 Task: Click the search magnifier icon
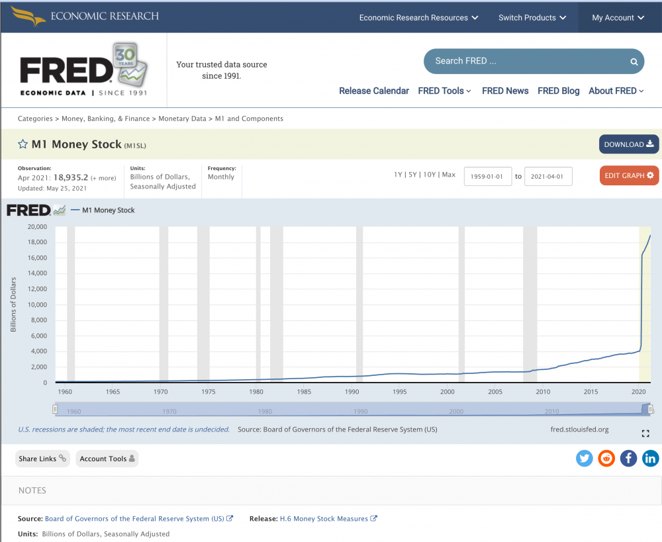click(x=634, y=62)
